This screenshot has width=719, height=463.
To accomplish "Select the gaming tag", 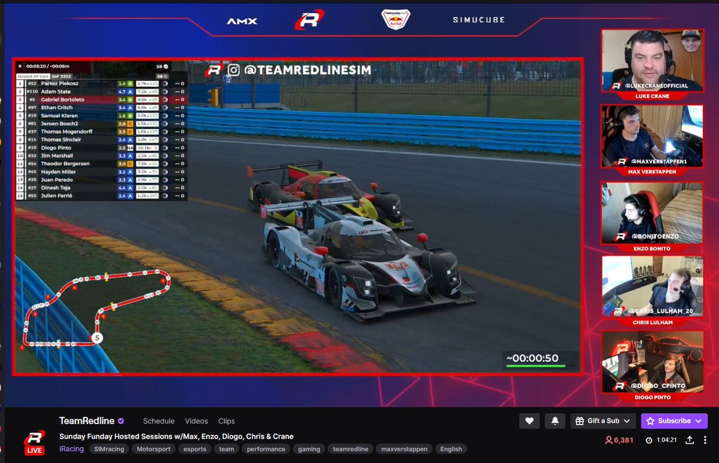I will [x=309, y=449].
